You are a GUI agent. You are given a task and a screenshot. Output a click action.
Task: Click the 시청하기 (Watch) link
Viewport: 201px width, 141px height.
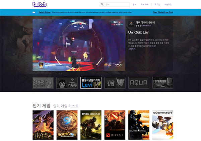(132, 49)
